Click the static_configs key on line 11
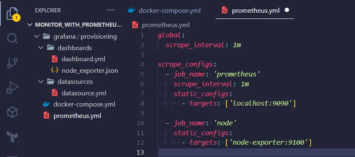 pyautogui.click(x=201, y=133)
